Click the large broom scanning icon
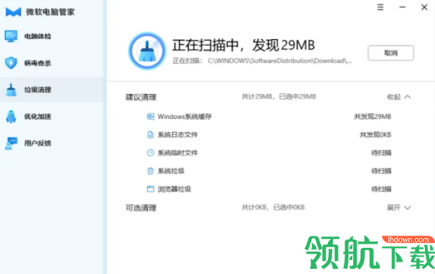 click(147, 51)
